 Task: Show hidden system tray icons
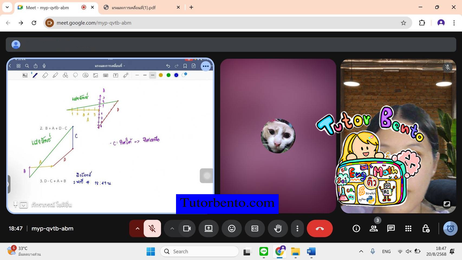[361, 251]
